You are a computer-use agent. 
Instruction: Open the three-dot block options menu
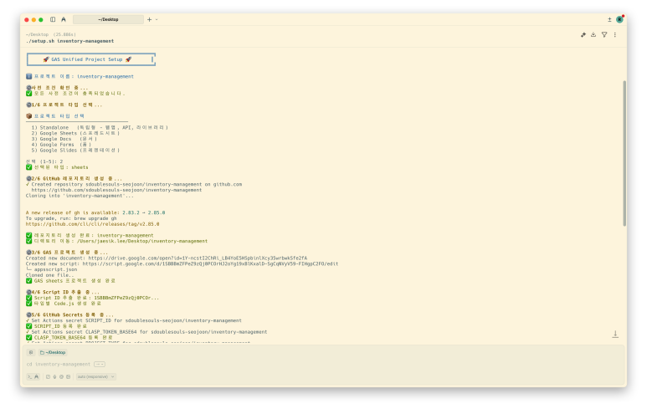615,35
